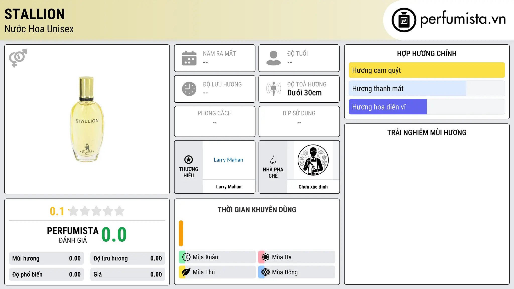Screen dimensions: 514x289
Task: Click the nose icon above Nhà pha chế
Action: point(273,160)
